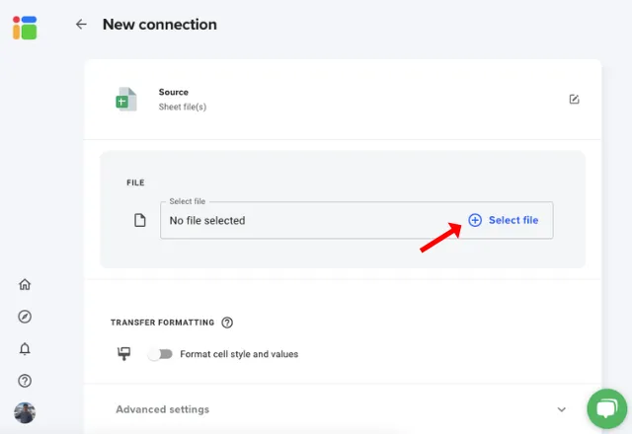
Task: Open the user profile avatar
Action: [x=25, y=412]
